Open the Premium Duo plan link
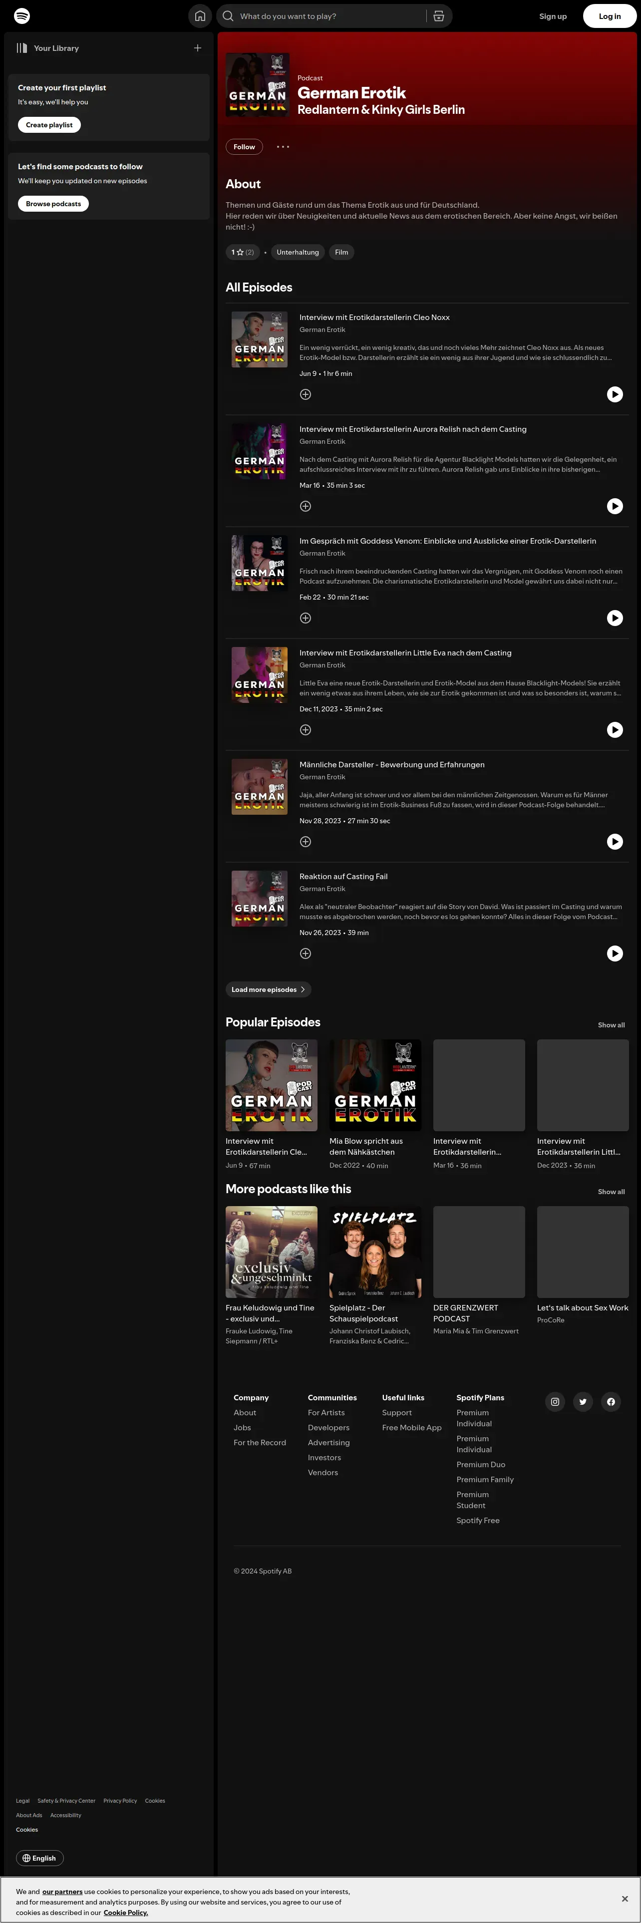Image resolution: width=641 pixels, height=1923 pixels. point(481,1465)
